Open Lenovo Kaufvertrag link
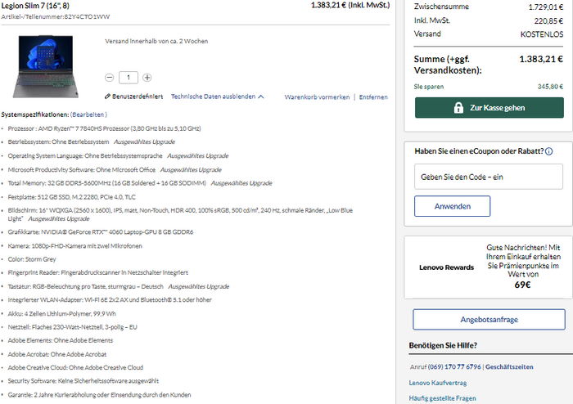 tap(438, 383)
